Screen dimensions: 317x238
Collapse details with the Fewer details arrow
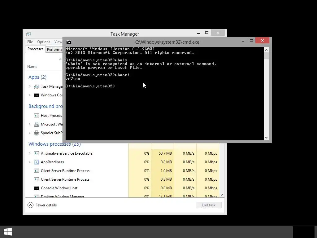(x=30, y=205)
